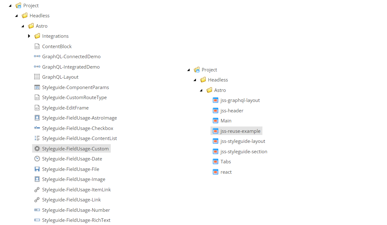Expand the Integrations folder
Image resolution: width=387 pixels, height=225 pixels.
point(29,36)
